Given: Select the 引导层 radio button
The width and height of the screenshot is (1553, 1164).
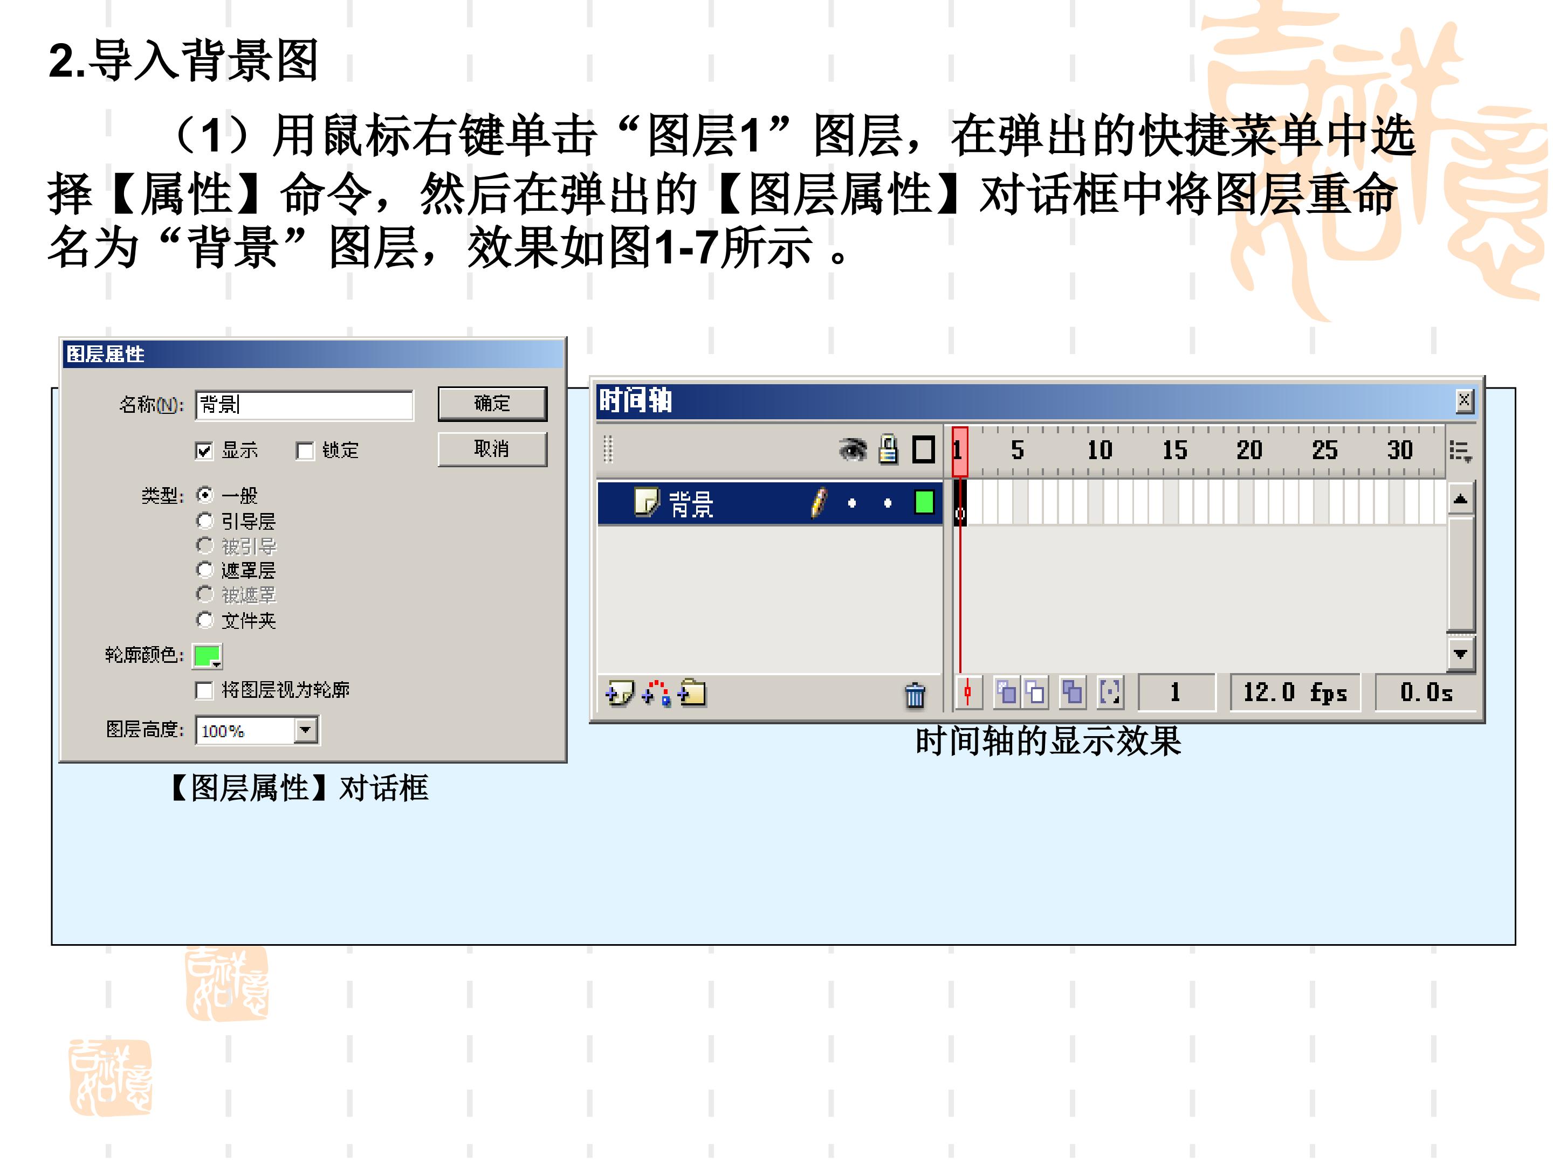Looking at the screenshot, I should (x=204, y=521).
